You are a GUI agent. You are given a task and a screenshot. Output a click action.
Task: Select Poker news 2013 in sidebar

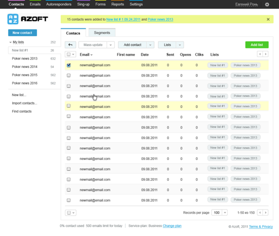[25, 59]
